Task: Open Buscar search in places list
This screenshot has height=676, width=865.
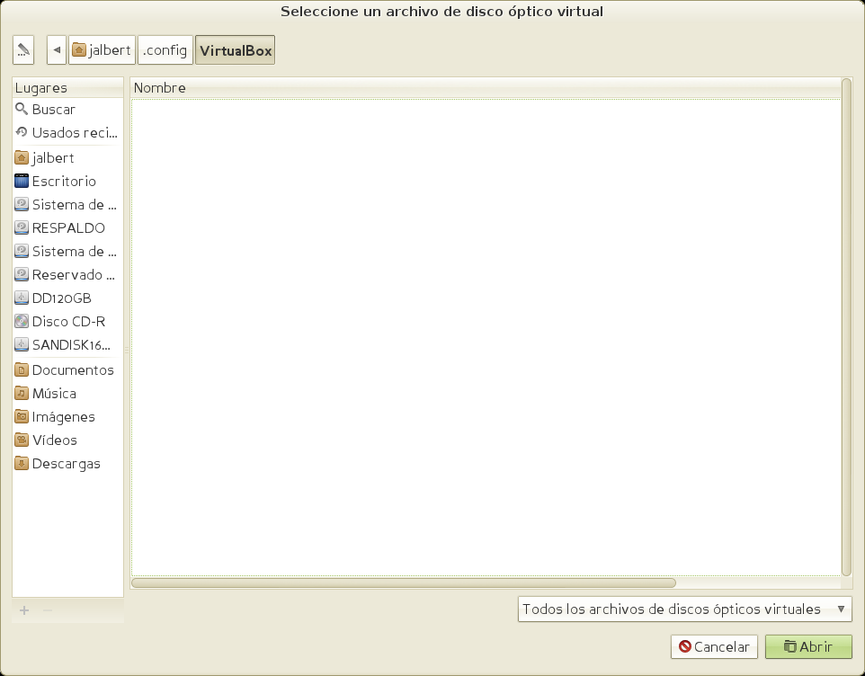Action: tap(54, 110)
